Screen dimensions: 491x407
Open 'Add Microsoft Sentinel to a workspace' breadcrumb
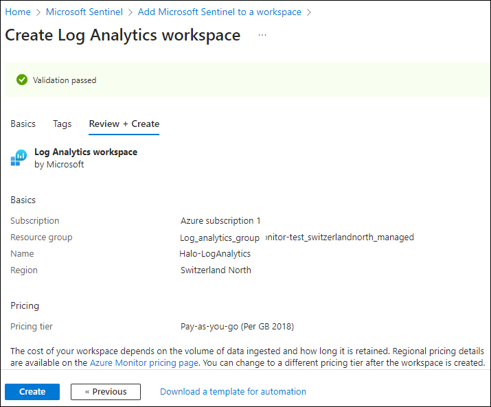[x=218, y=12]
